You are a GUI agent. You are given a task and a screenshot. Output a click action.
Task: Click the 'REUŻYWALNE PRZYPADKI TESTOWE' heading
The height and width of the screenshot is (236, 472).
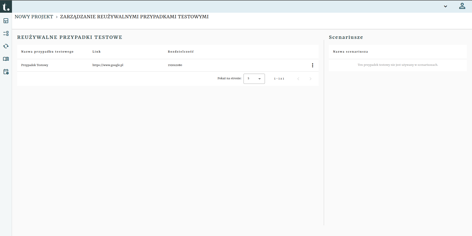[70, 37]
